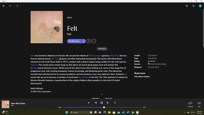Open the weather widget showing Sunny
204x115 pixels.
point(5,112)
